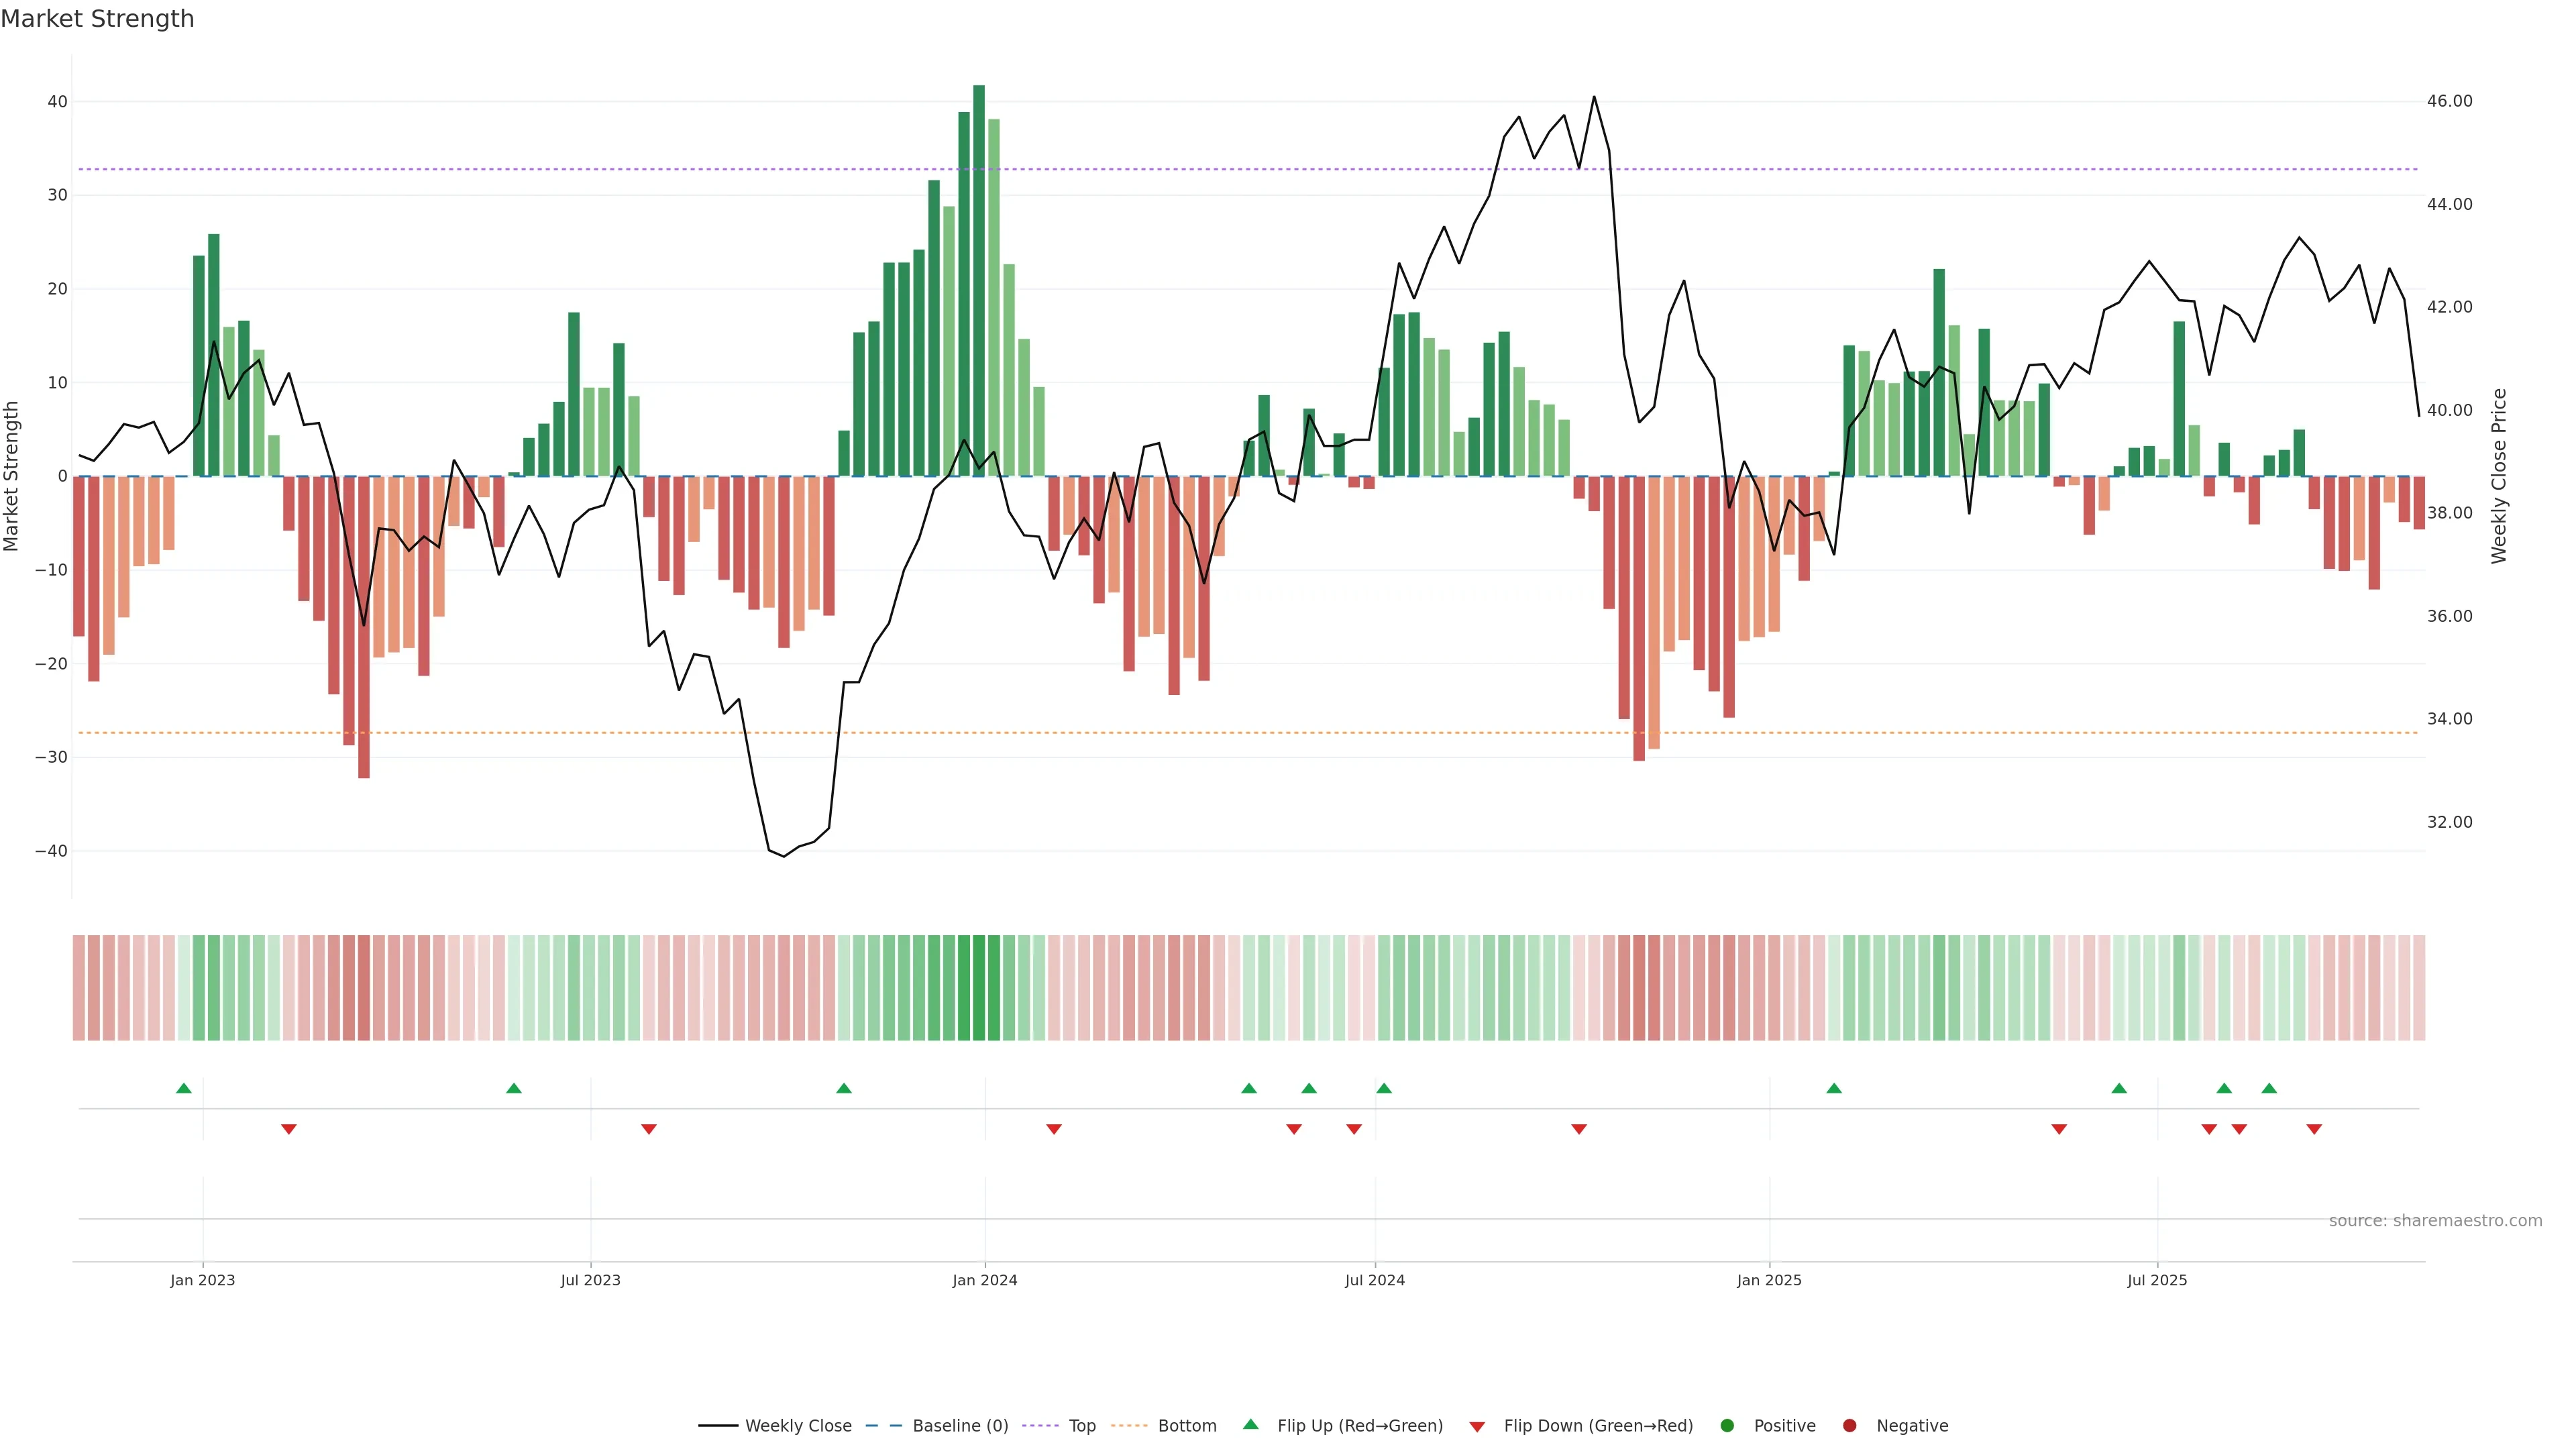The image size is (2576, 1449).
Task: Click red flip-down marker just after Jul 2023
Action: tap(649, 1129)
